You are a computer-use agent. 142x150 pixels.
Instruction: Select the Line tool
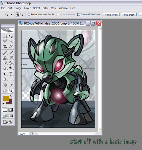point(11,79)
